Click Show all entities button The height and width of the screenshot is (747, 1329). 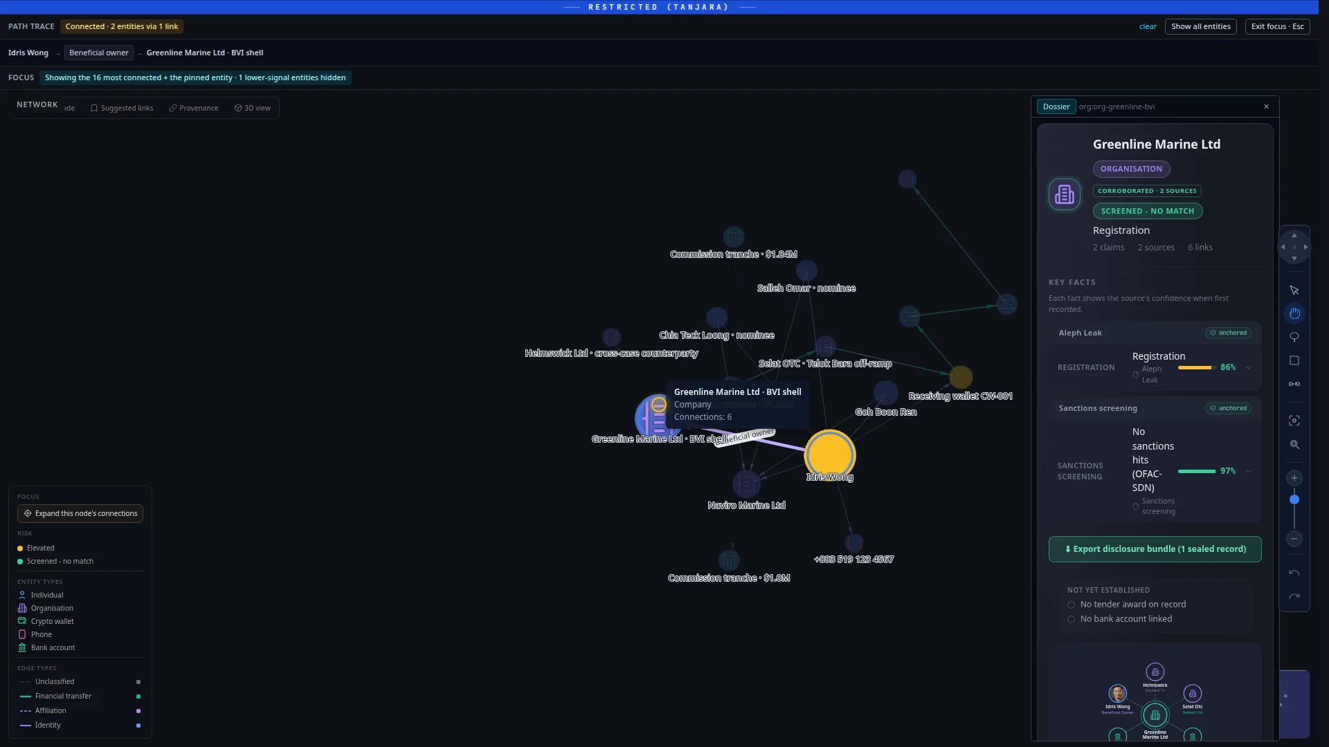click(x=1200, y=26)
